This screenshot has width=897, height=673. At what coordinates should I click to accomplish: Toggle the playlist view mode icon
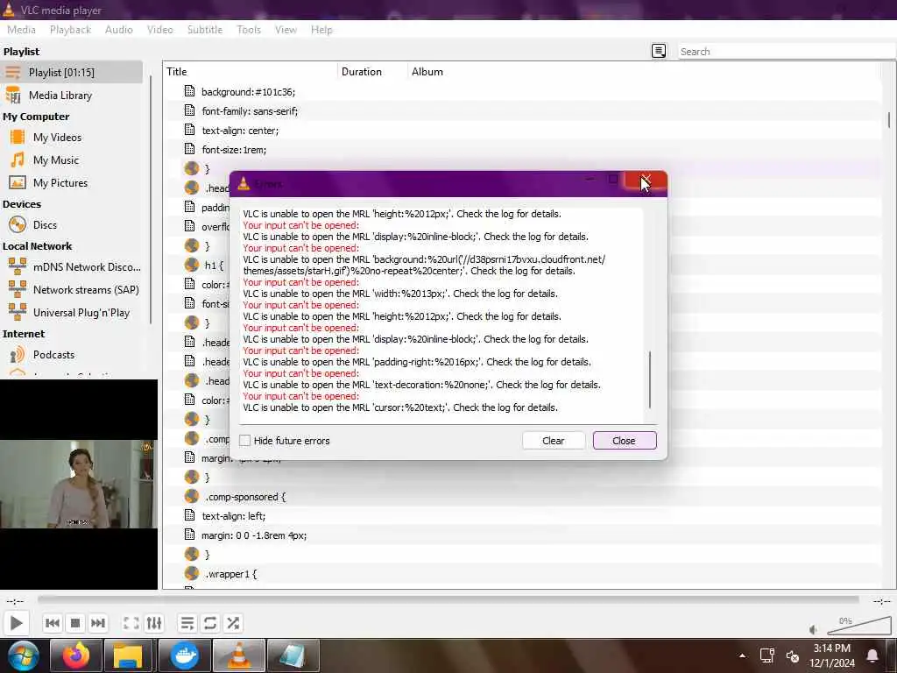click(x=659, y=52)
